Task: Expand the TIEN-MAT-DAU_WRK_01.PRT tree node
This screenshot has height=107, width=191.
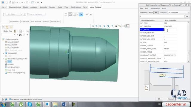Action: click(x=3, y=59)
